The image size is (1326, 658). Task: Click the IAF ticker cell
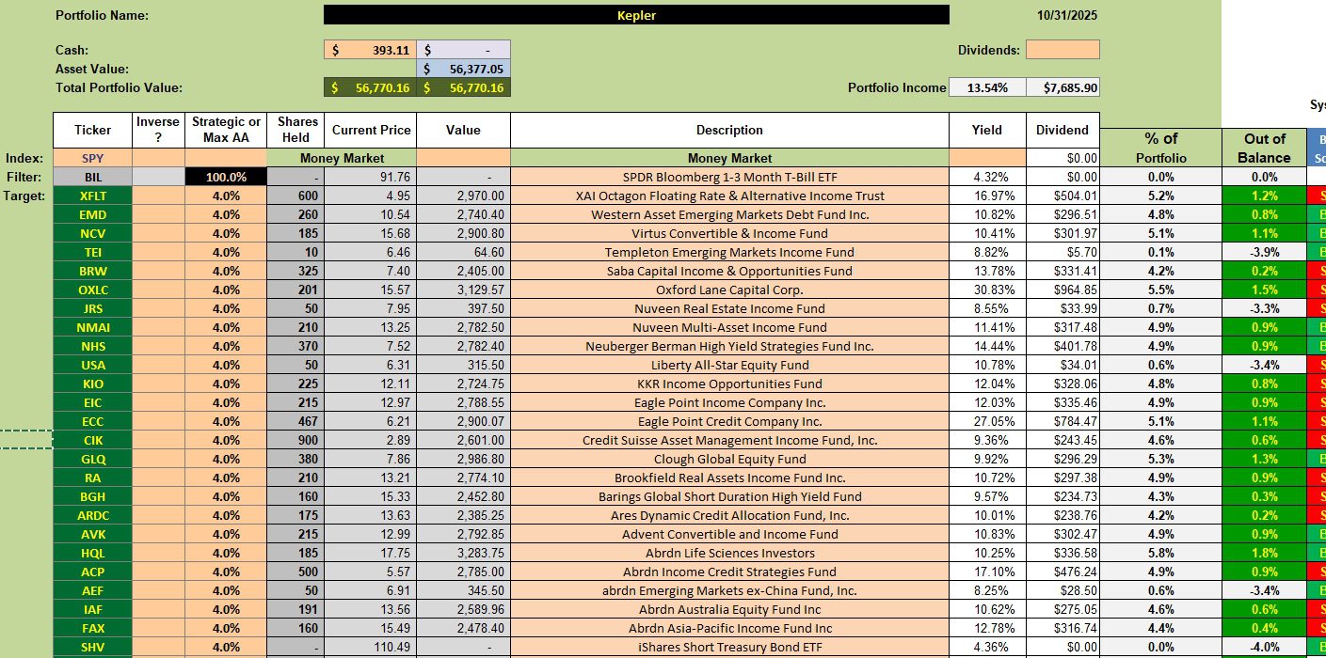92,609
